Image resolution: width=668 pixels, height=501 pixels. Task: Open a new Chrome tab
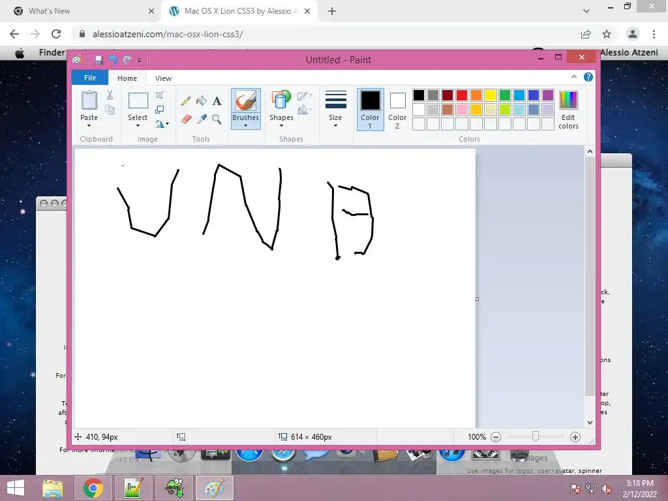332,11
